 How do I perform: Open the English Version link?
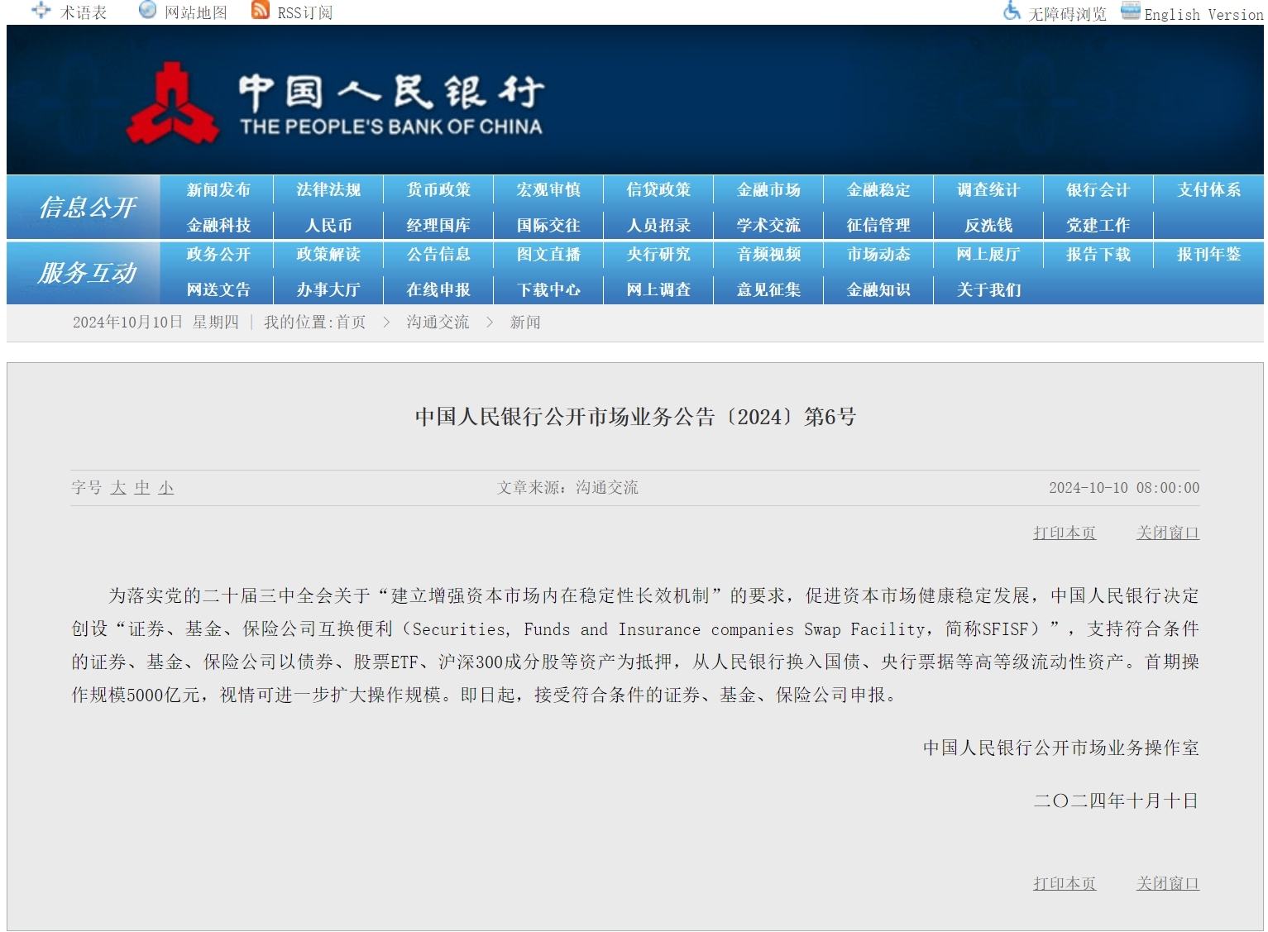[x=1203, y=14]
